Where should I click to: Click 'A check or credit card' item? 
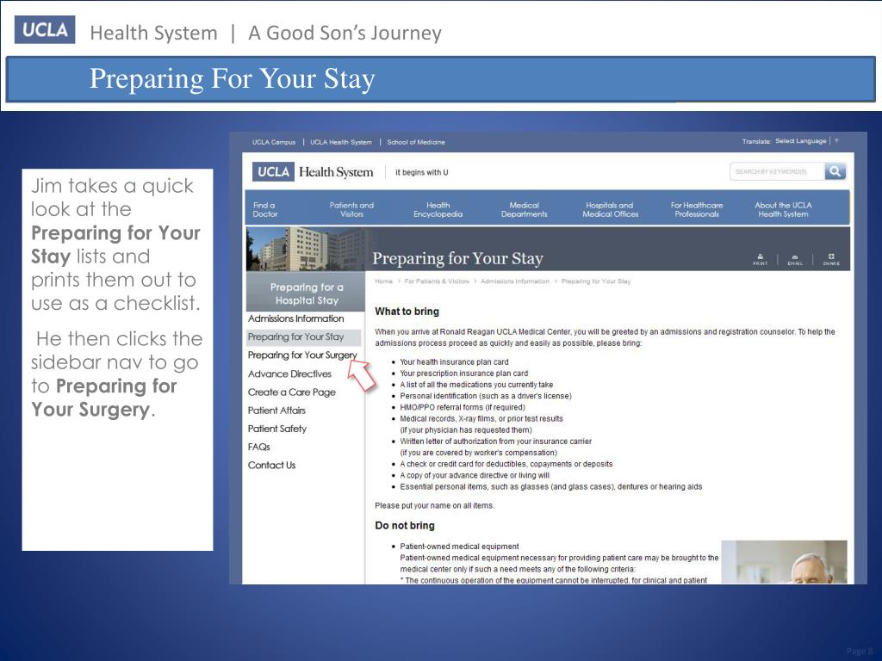point(506,464)
